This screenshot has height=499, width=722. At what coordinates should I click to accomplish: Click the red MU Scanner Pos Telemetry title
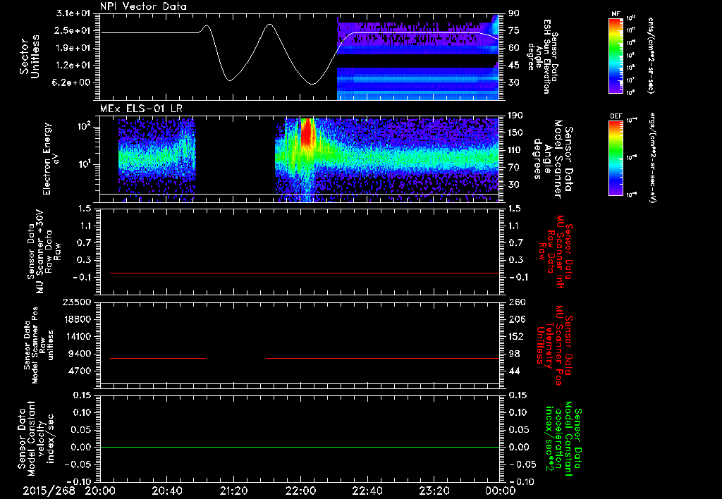click(554, 345)
